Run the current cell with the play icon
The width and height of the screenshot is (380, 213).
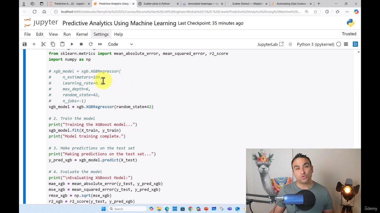pyautogui.click(x=72, y=44)
